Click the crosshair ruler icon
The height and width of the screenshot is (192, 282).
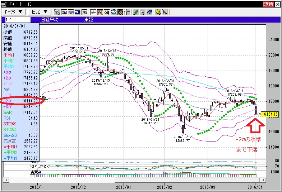coord(127,12)
